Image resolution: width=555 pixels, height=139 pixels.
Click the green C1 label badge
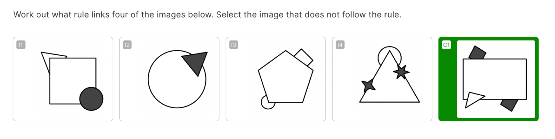[x=447, y=45]
